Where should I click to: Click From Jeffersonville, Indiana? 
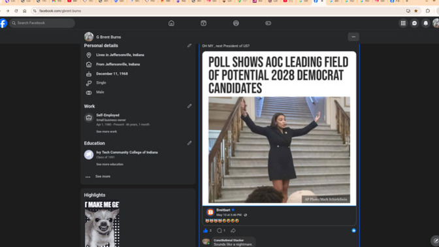click(118, 64)
